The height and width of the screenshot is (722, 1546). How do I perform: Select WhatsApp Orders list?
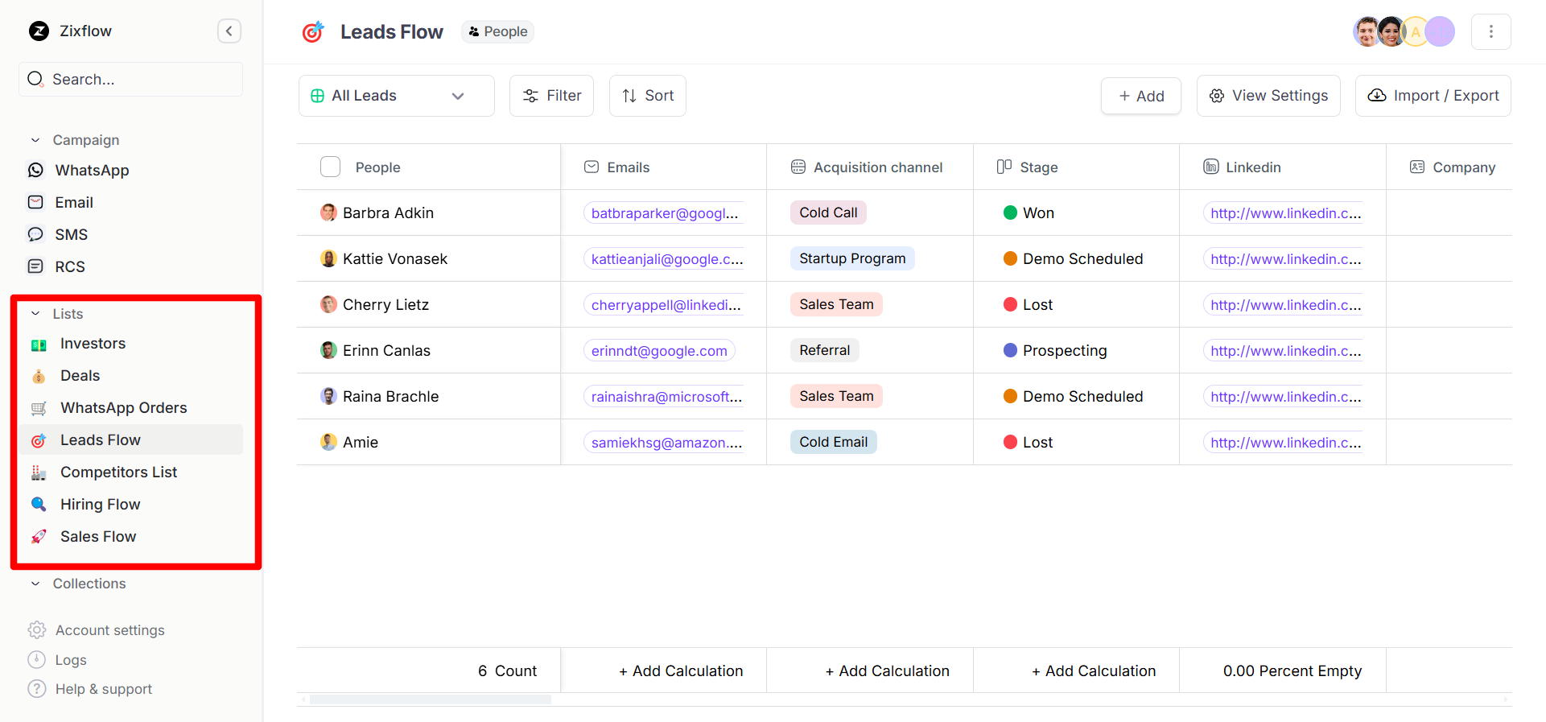click(x=124, y=408)
